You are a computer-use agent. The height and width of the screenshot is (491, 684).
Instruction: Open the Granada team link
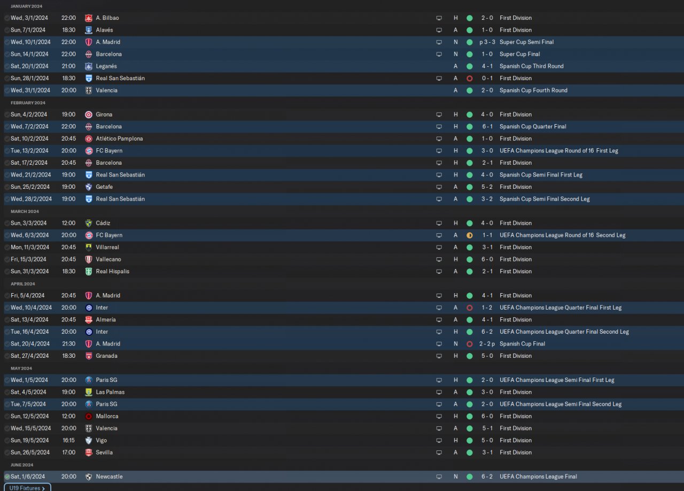pos(107,356)
